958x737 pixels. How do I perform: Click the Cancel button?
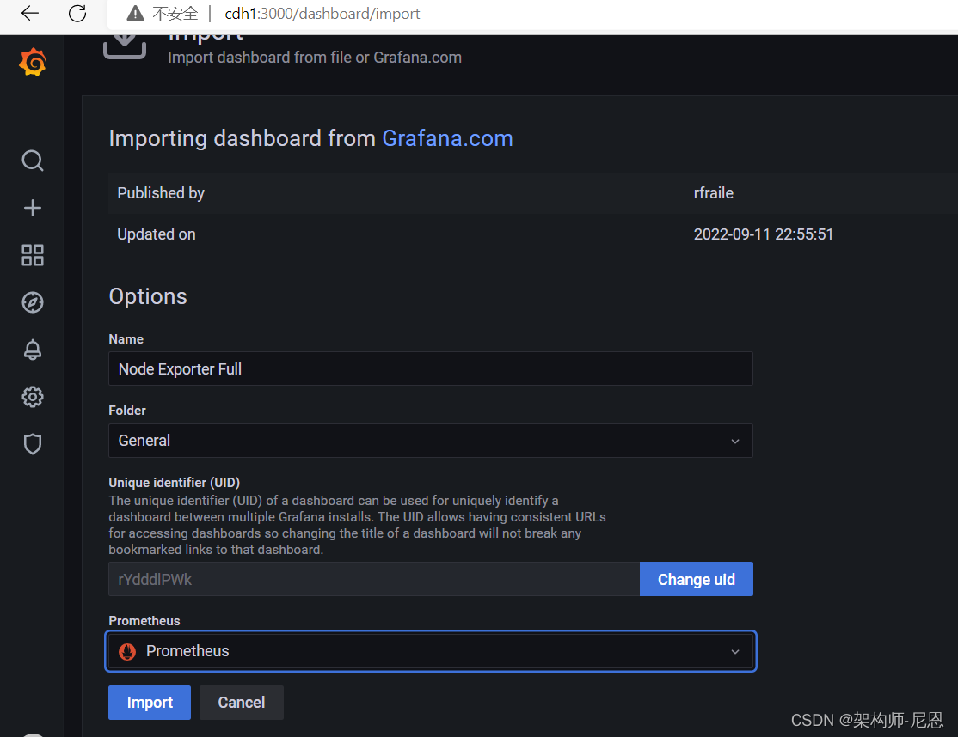tap(242, 703)
